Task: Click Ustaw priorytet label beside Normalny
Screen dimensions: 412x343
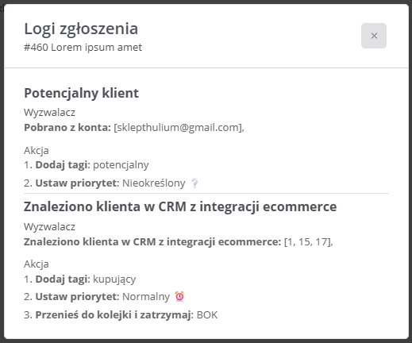Action: tap(78, 297)
